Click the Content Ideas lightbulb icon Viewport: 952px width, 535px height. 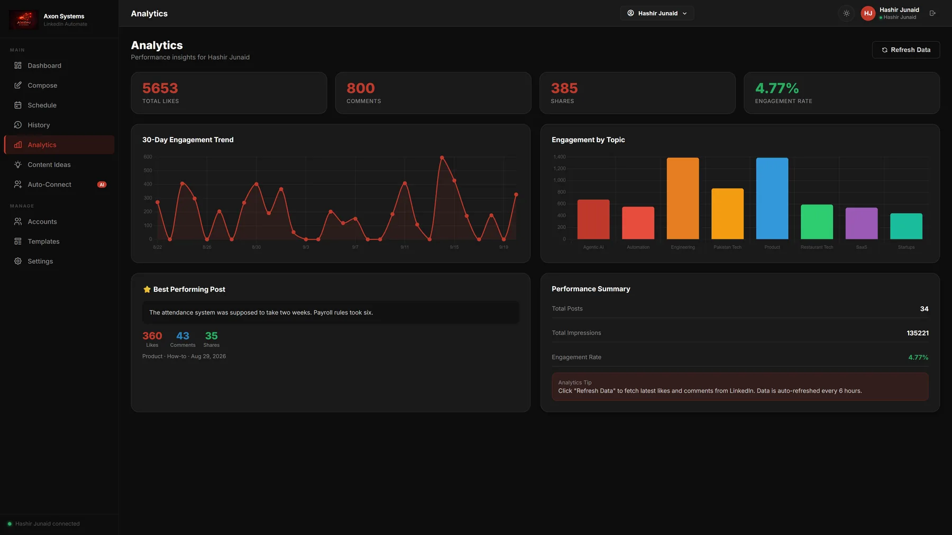18,164
